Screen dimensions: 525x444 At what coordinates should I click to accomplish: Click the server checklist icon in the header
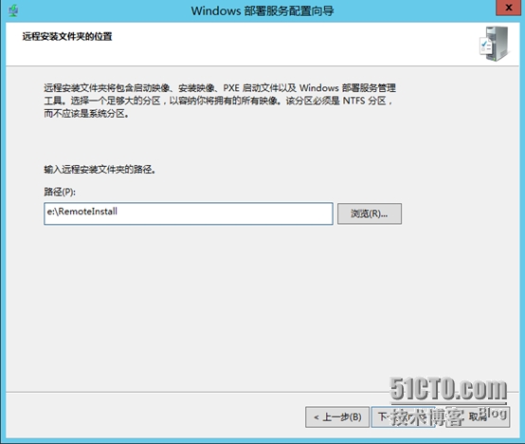click(494, 44)
